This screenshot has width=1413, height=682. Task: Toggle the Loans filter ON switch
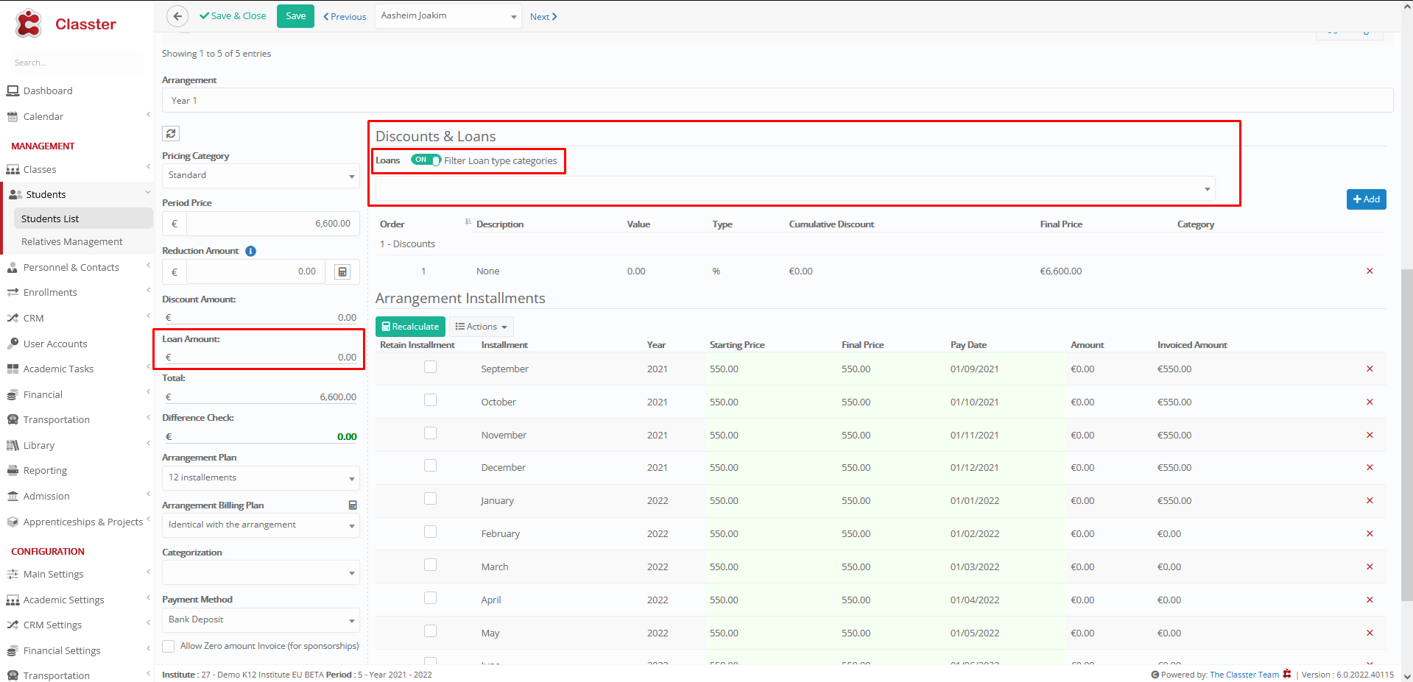click(x=426, y=160)
